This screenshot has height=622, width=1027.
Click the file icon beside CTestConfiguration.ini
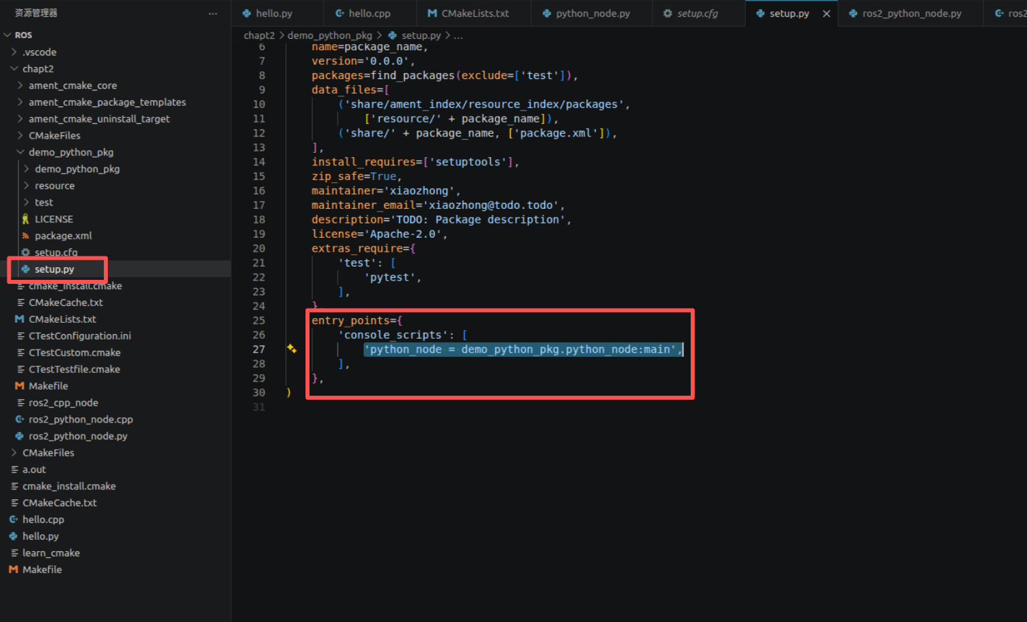pyautogui.click(x=20, y=336)
